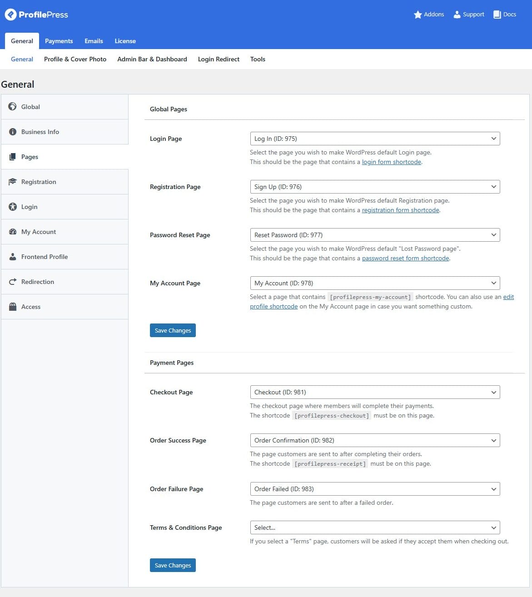Open the Business Info sidebar label
The width and height of the screenshot is (532, 597).
(40, 132)
